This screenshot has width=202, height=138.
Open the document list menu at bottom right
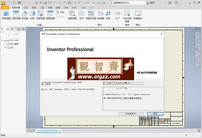(199, 131)
